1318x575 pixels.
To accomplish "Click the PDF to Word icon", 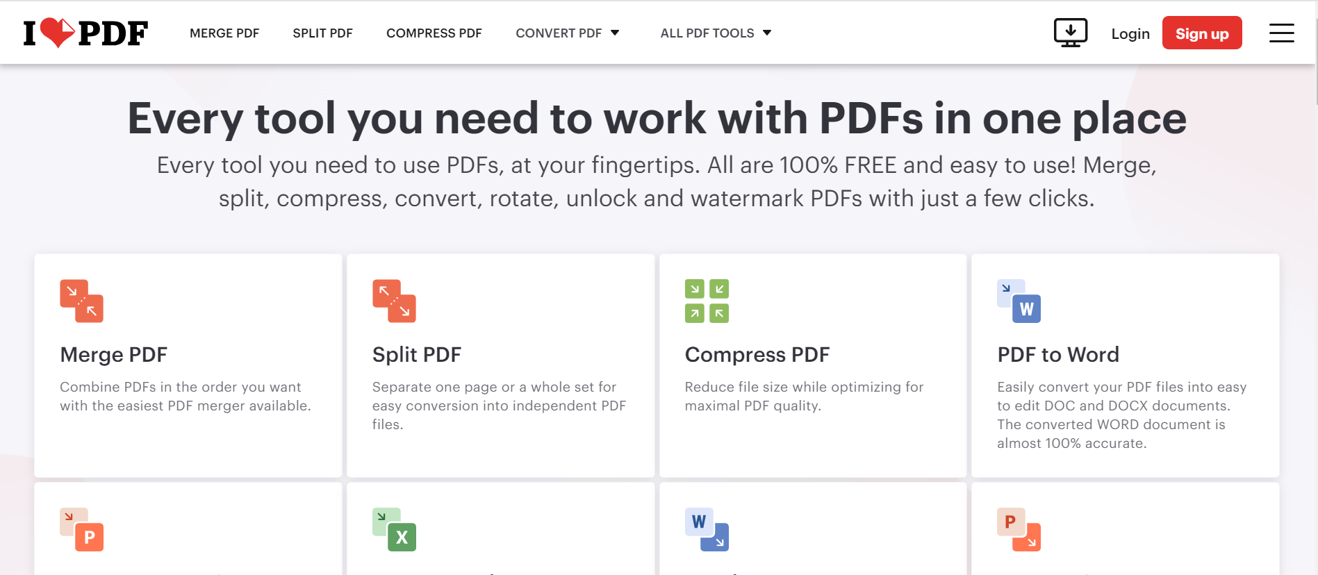I will (1019, 301).
